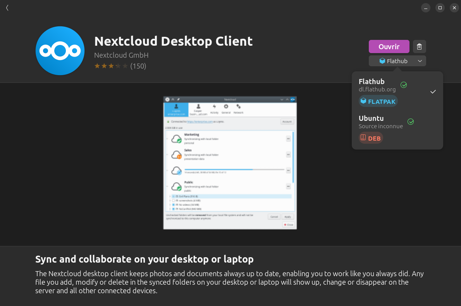Click the DEB format badge

[371, 138]
